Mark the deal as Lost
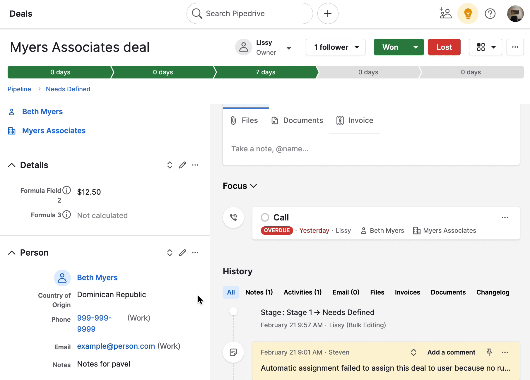Screen dimensions: 530x380 click(x=444, y=47)
